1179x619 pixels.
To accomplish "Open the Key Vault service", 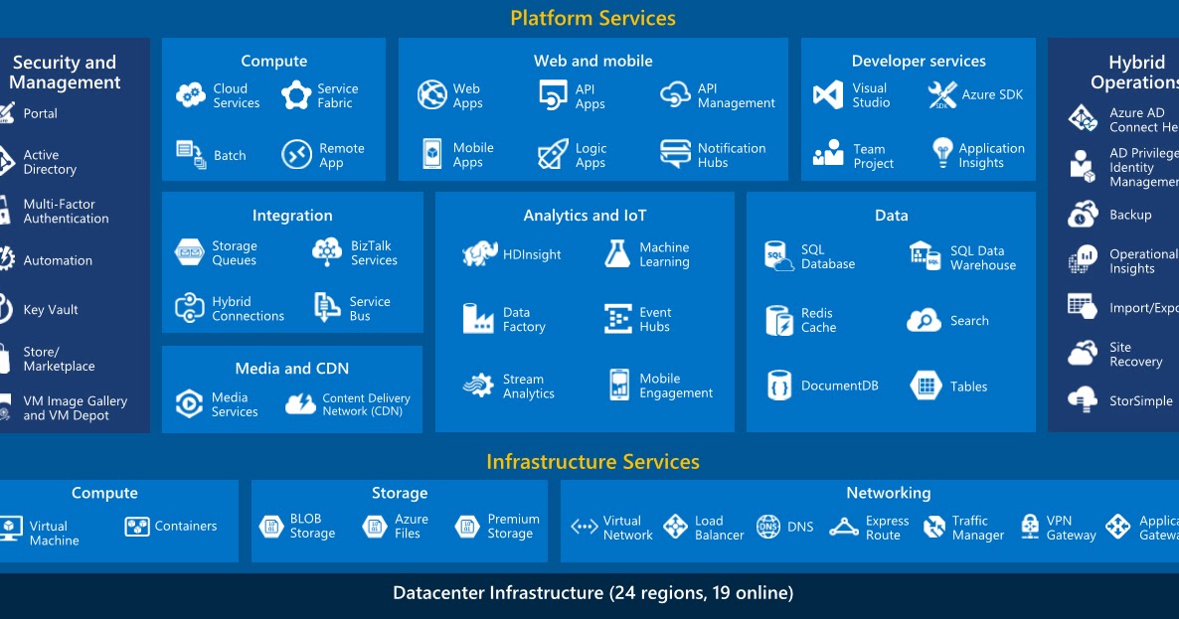I will (50, 309).
